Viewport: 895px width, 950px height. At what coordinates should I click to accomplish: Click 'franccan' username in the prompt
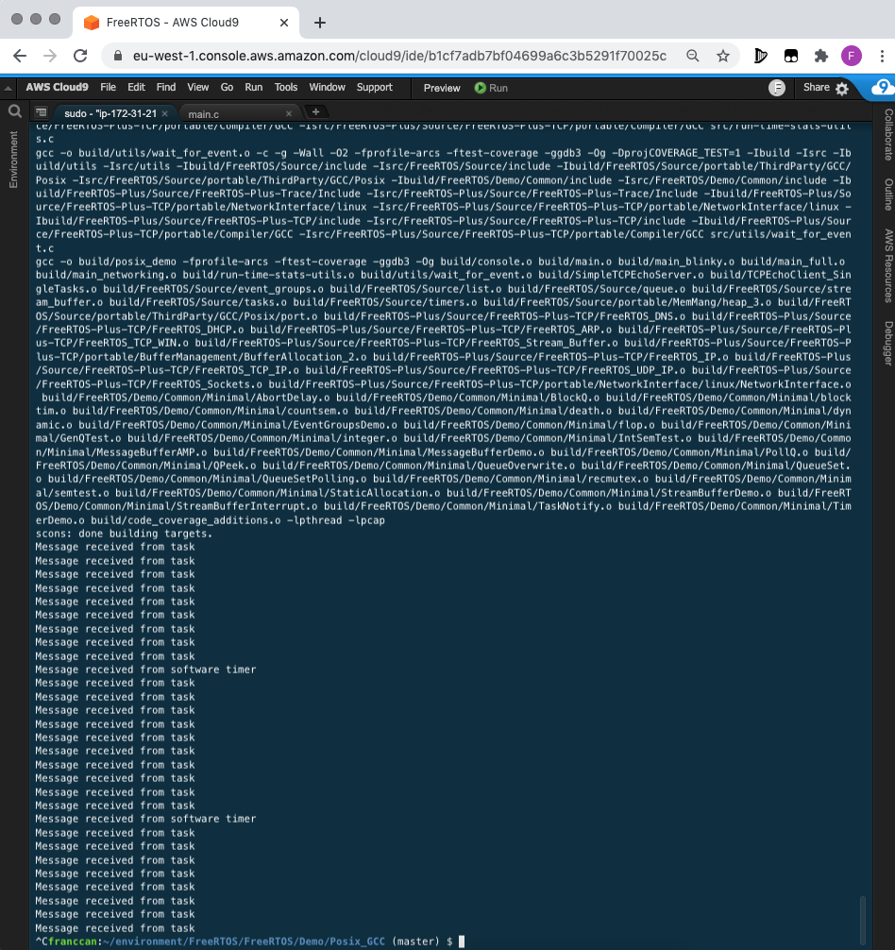pos(72,942)
